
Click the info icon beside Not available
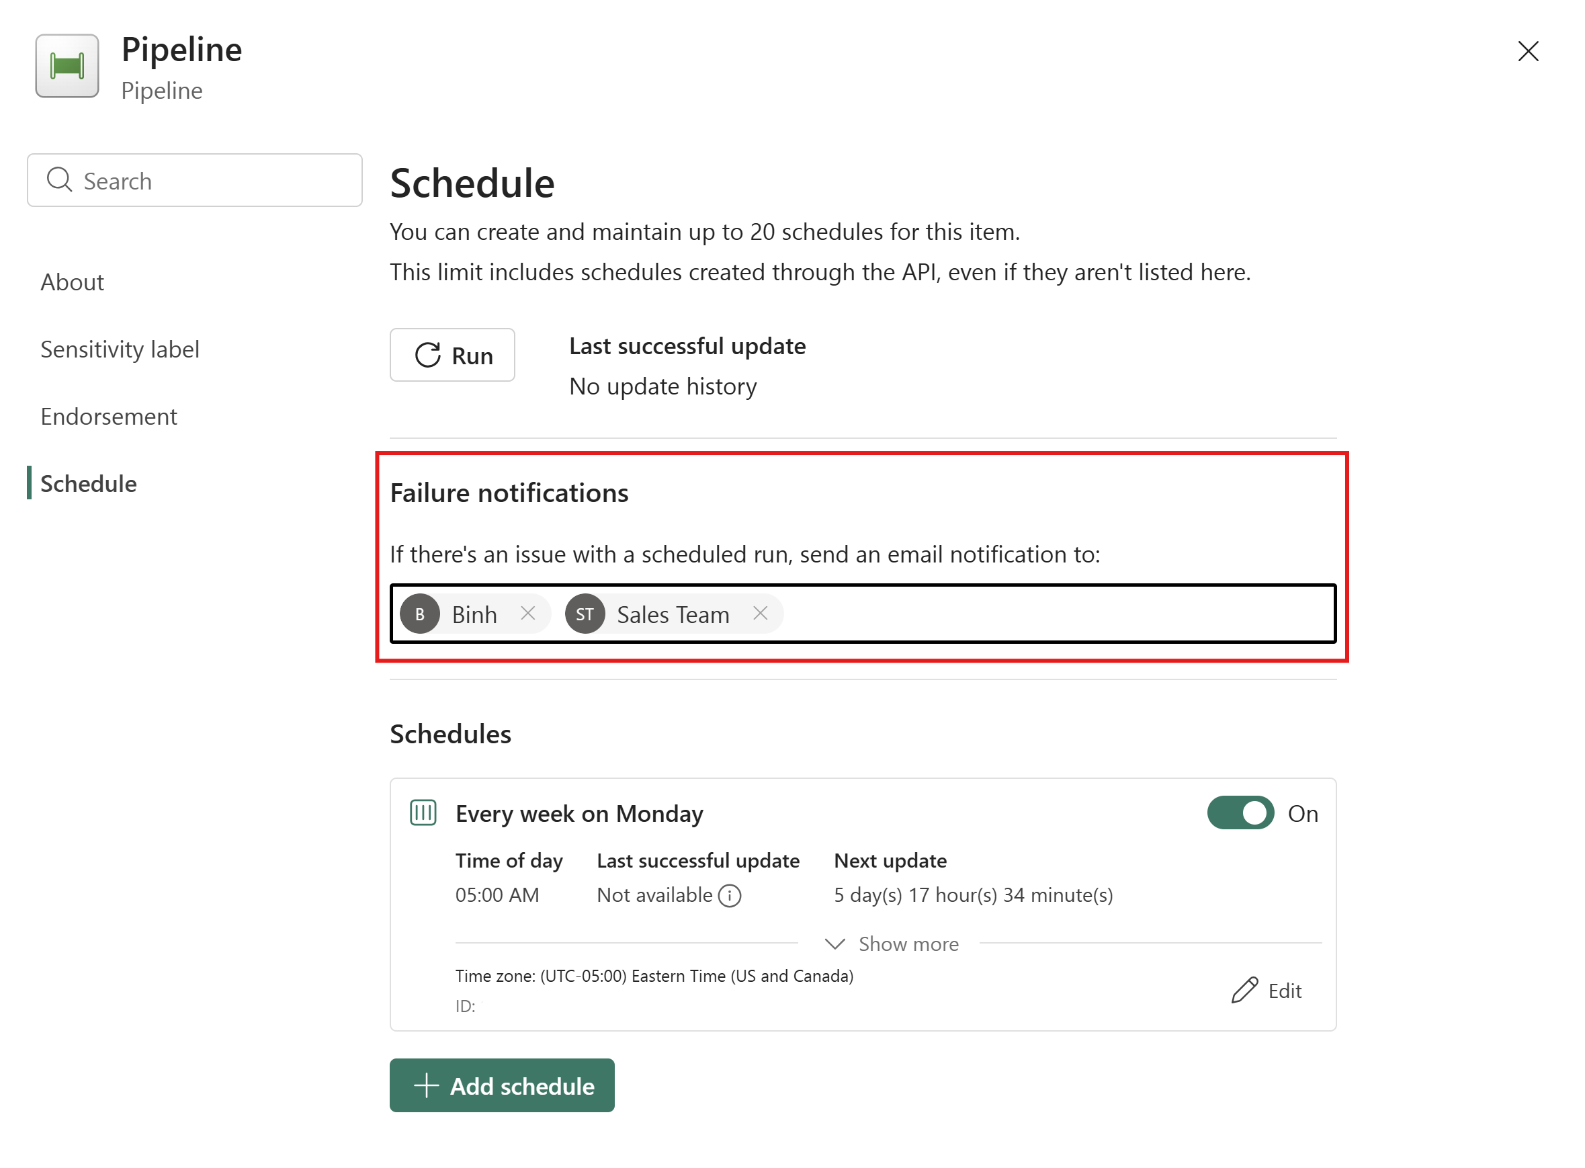pyautogui.click(x=730, y=895)
